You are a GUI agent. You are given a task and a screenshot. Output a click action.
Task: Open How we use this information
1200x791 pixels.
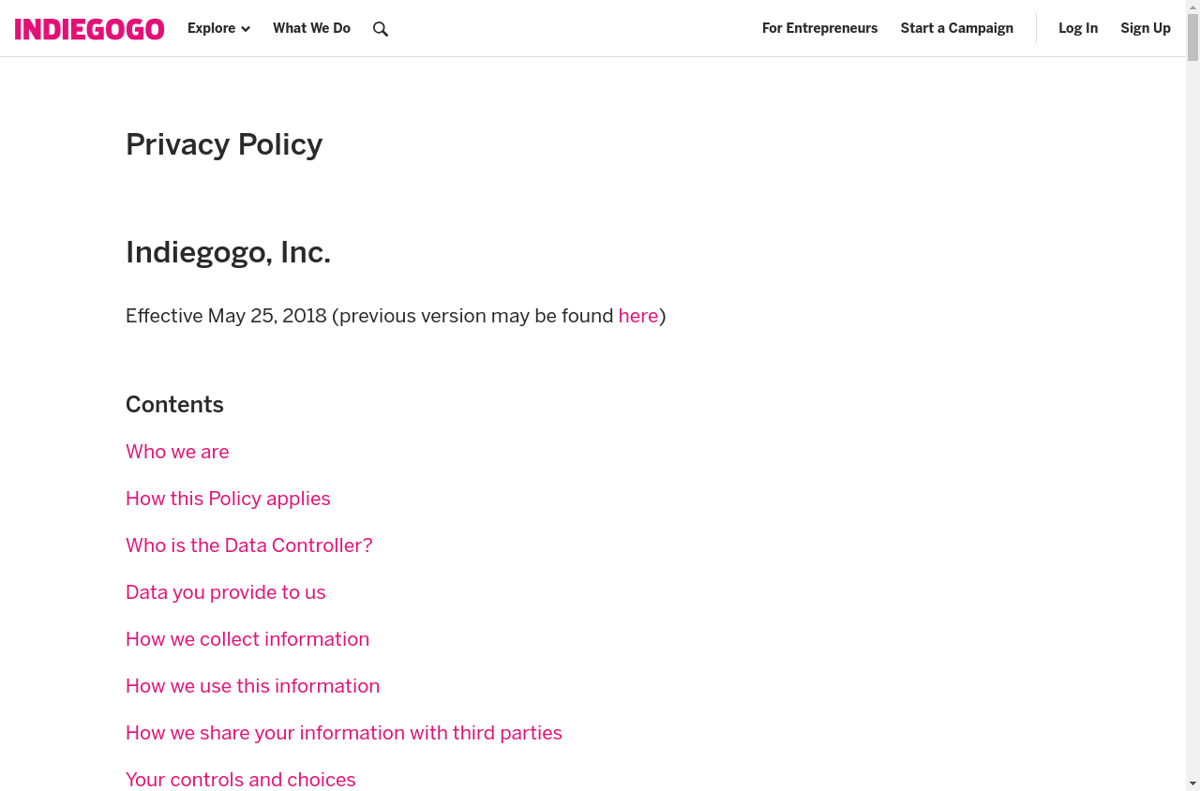point(253,686)
